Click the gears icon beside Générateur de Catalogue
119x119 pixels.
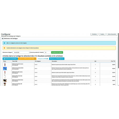click(3, 38)
